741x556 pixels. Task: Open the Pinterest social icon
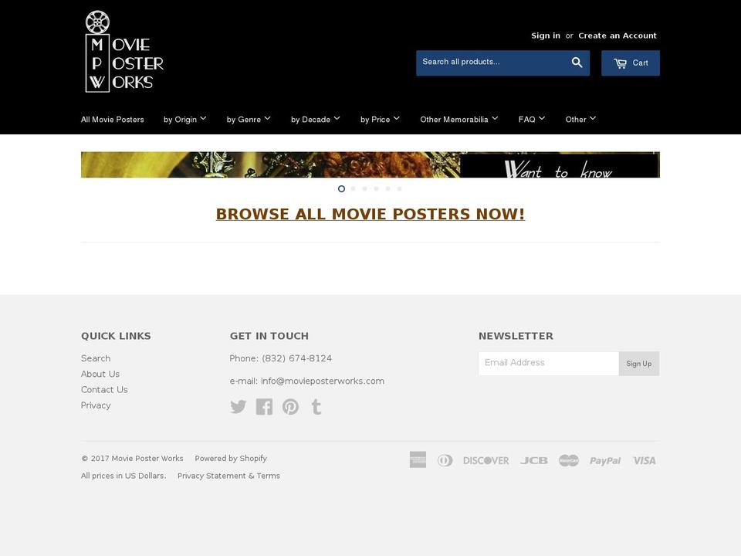[x=290, y=407]
